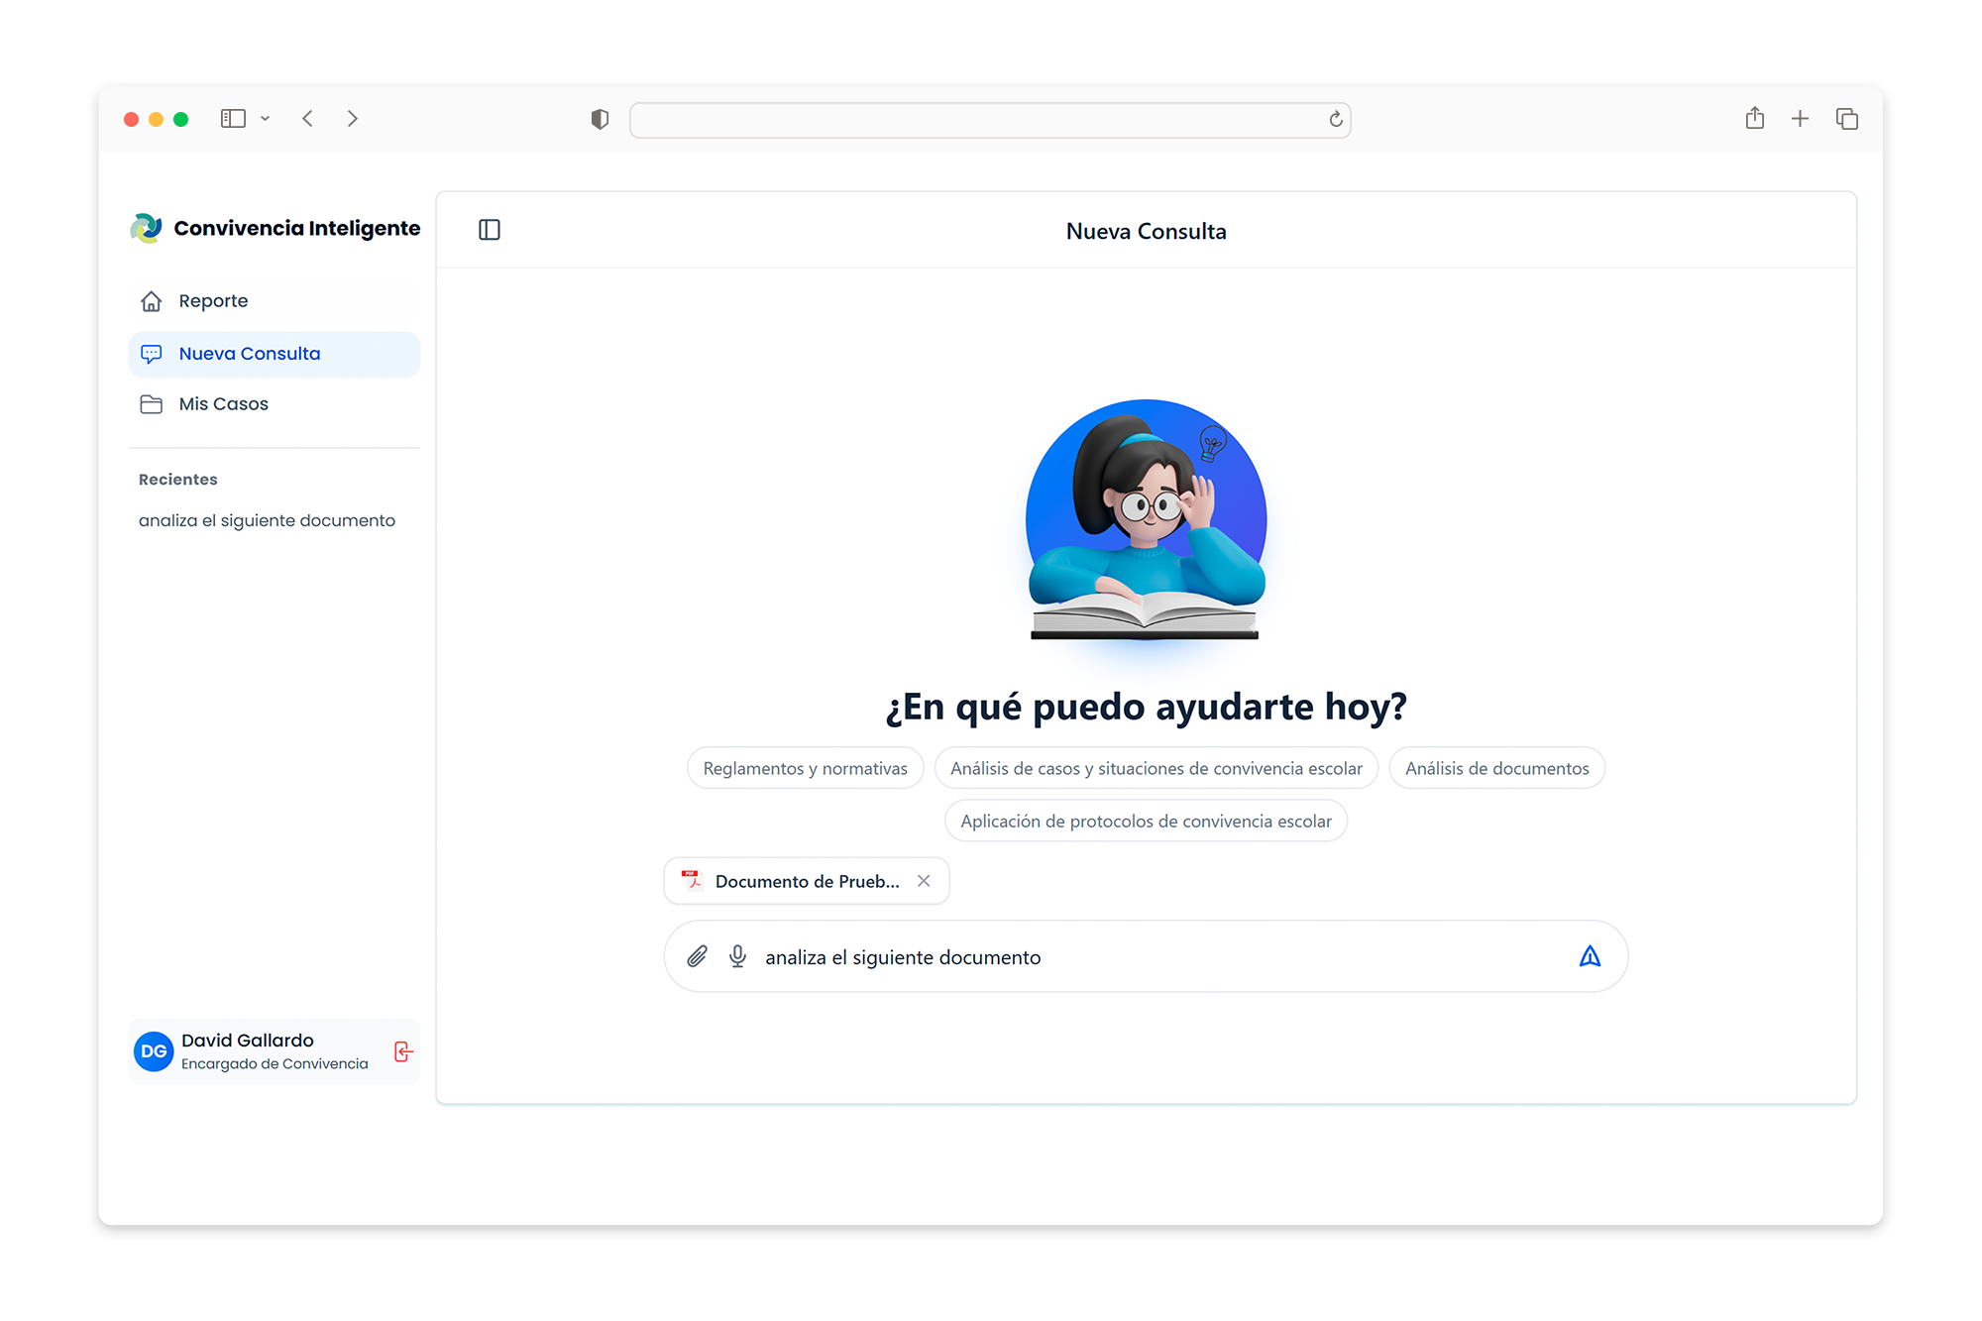Click the browser back arrow
The image size is (1982, 1321).
click(x=308, y=119)
